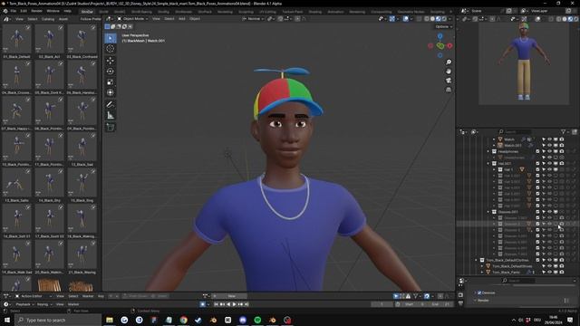The width and height of the screenshot is (580, 326).
Task: Click the viewport pan hand gizmo
Action: click(x=449, y=72)
